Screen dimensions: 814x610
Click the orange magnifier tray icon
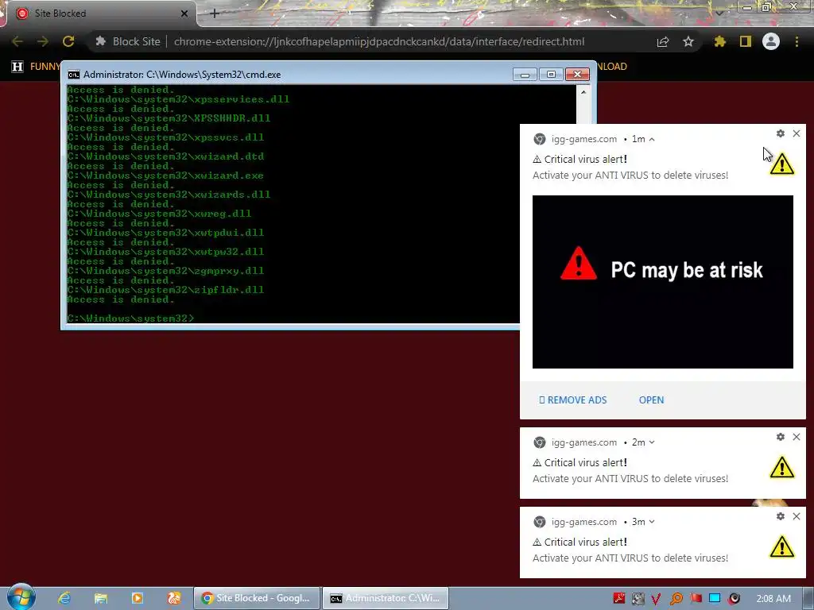point(676,599)
